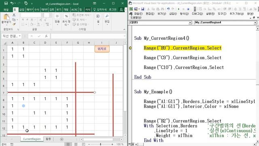Click the Excel horizontal scrollbar track
259x146 pixels.
101,140
